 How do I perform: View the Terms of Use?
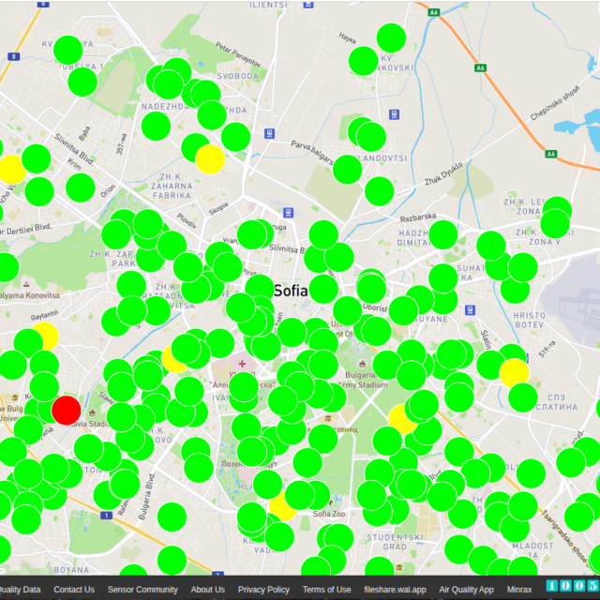327,590
